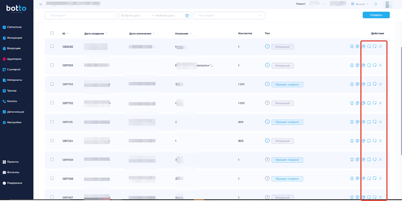The width and height of the screenshot is (402, 201).
Task: Click question mark icon in row 1287702
Action: pos(267,103)
